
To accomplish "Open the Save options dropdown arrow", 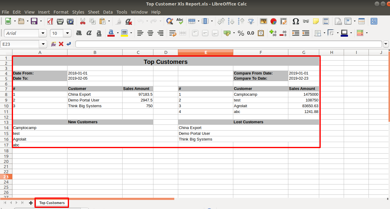I will tap(41, 21).
